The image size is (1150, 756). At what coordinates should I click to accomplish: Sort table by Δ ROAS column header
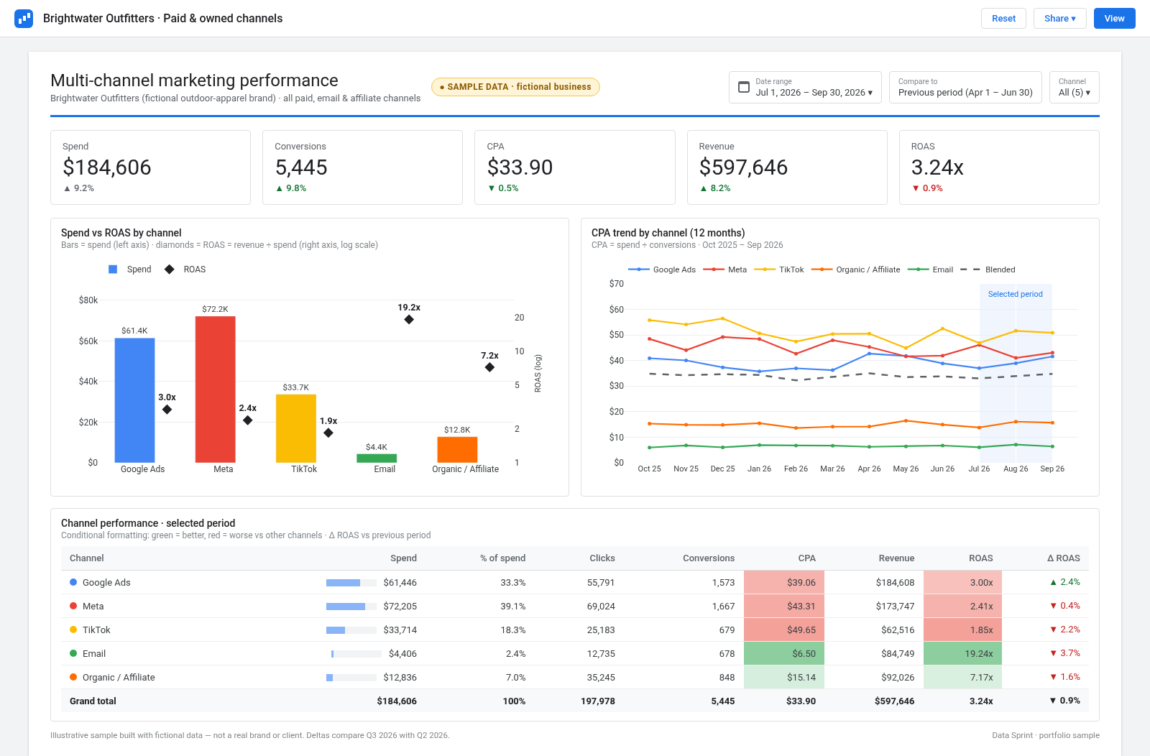[x=1063, y=558]
